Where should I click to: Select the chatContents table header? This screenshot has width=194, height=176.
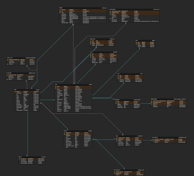[134, 9]
